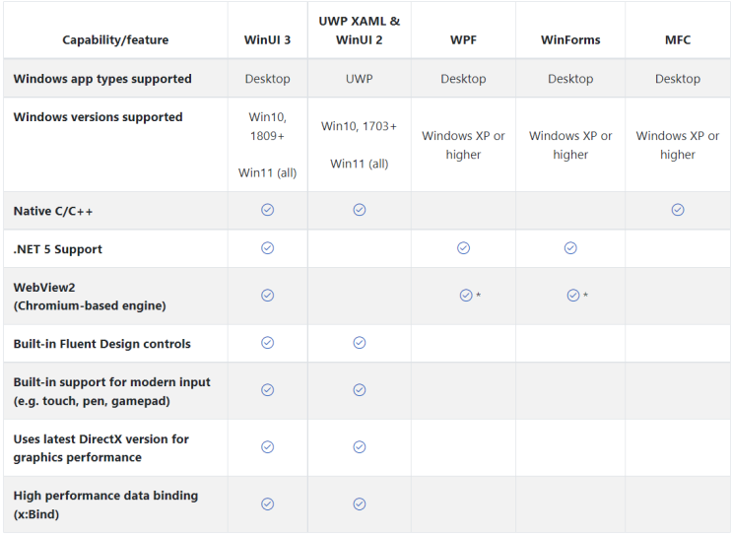Select the UWP XAML & WinUI 2 header

coord(360,31)
